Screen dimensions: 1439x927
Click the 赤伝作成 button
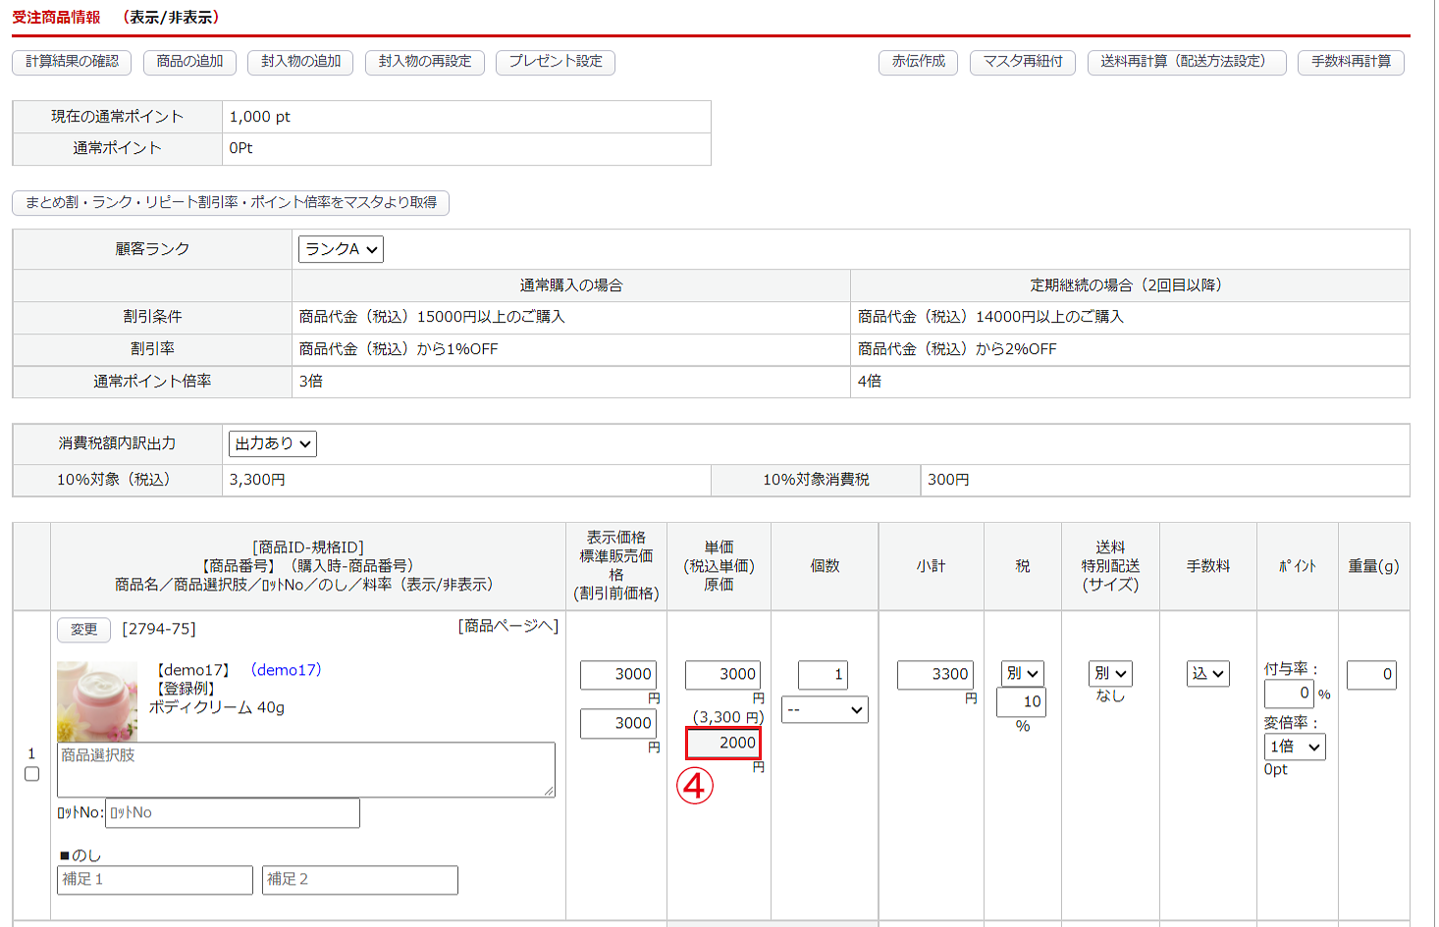(918, 62)
